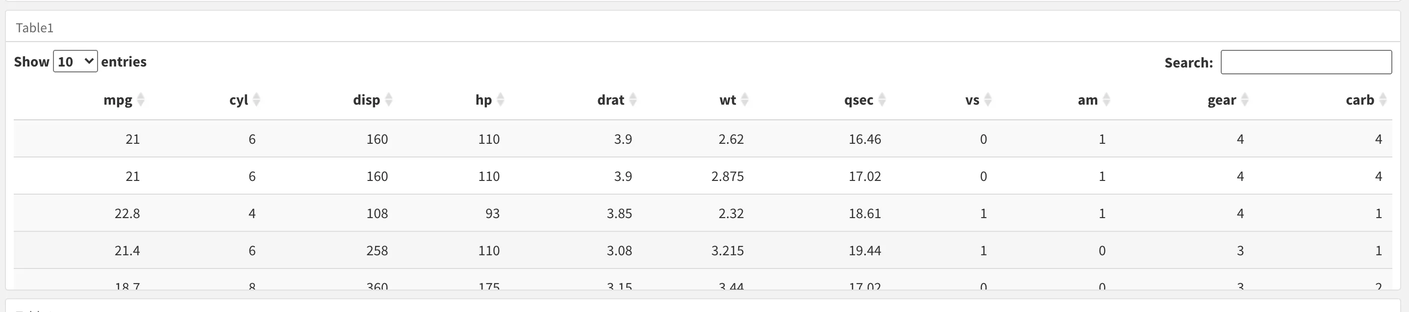Screen dimensions: 1409x312
Task: Click the qsec value 16.46 cell
Action: [864, 139]
